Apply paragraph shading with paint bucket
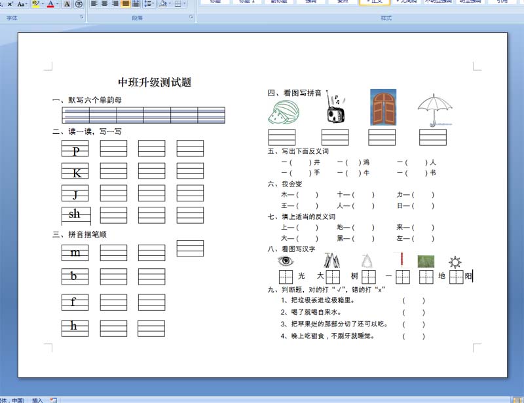 (x=162, y=3)
